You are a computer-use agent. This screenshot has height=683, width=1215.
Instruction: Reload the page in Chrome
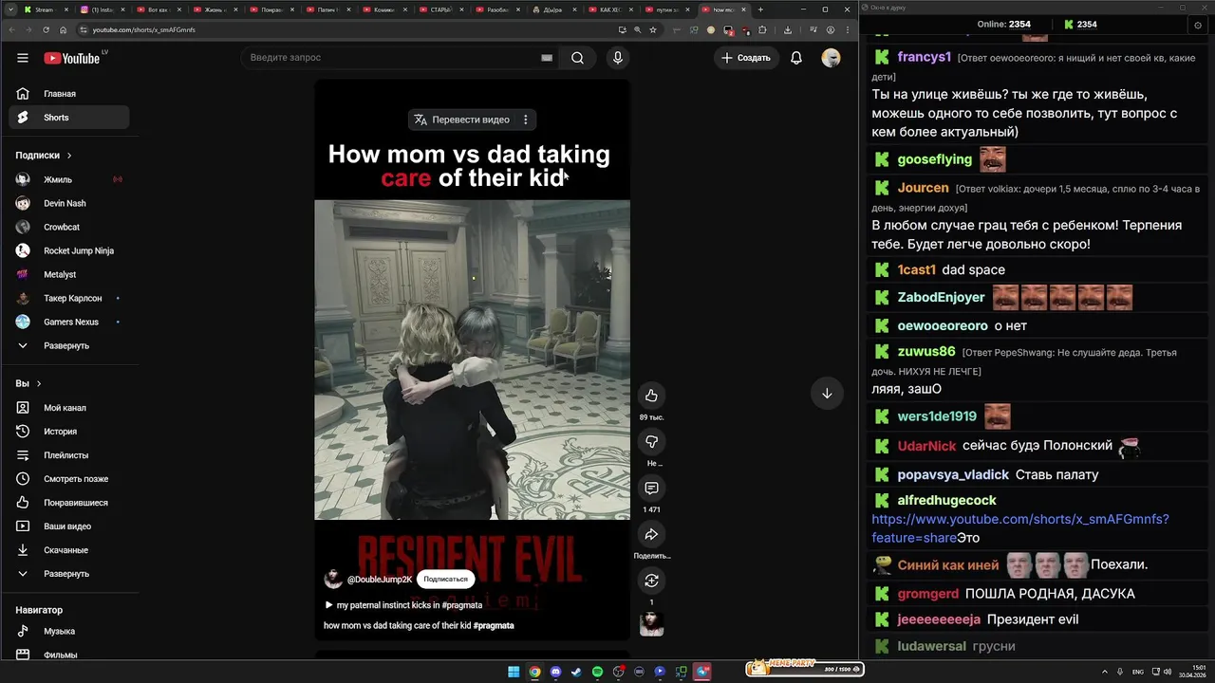pos(46,29)
